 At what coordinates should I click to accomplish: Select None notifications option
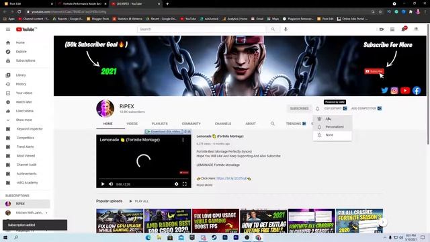point(333,135)
